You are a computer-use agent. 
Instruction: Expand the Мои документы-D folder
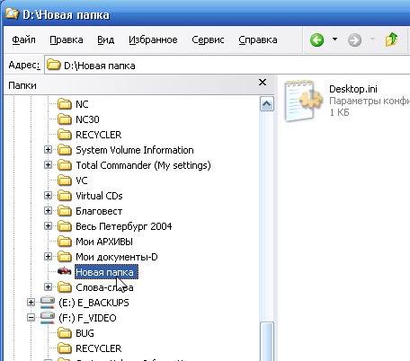48,256
